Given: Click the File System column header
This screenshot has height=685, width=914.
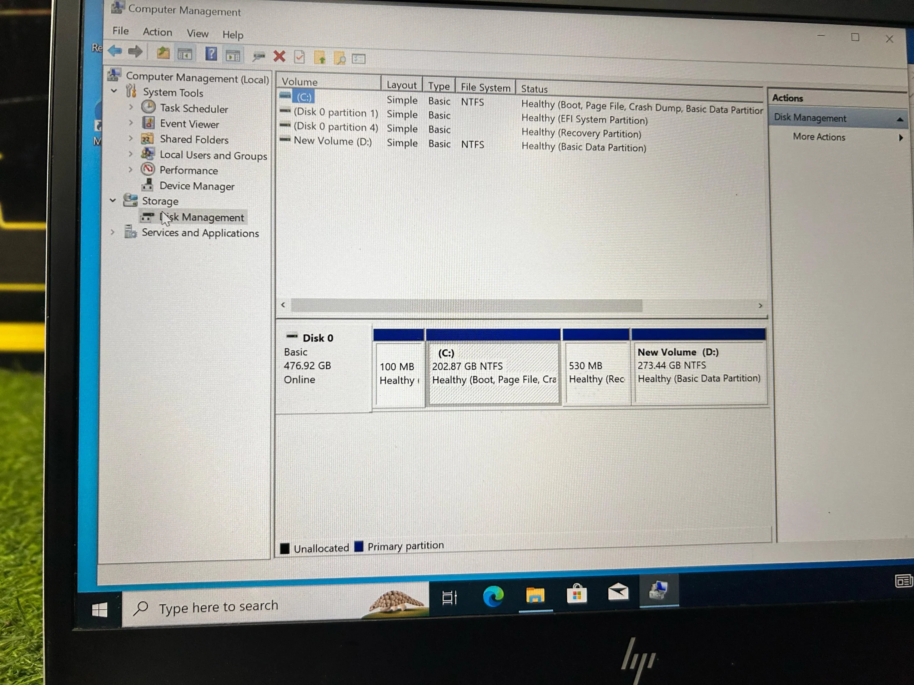Looking at the screenshot, I should pos(485,87).
